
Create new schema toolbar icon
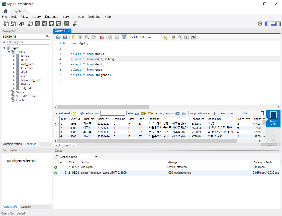point(30,24)
